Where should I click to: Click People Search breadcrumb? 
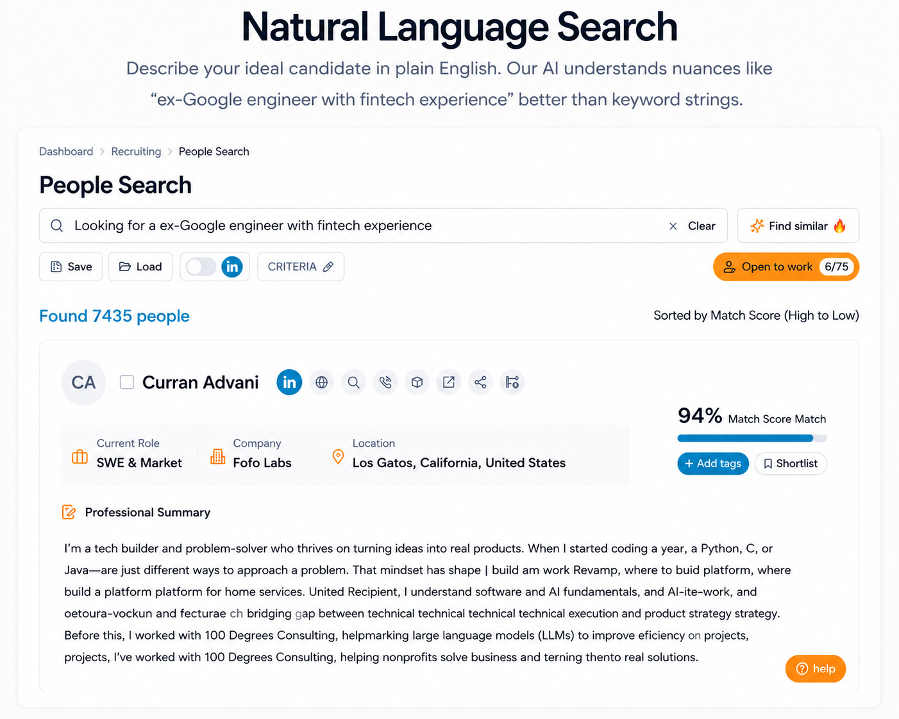[214, 152]
